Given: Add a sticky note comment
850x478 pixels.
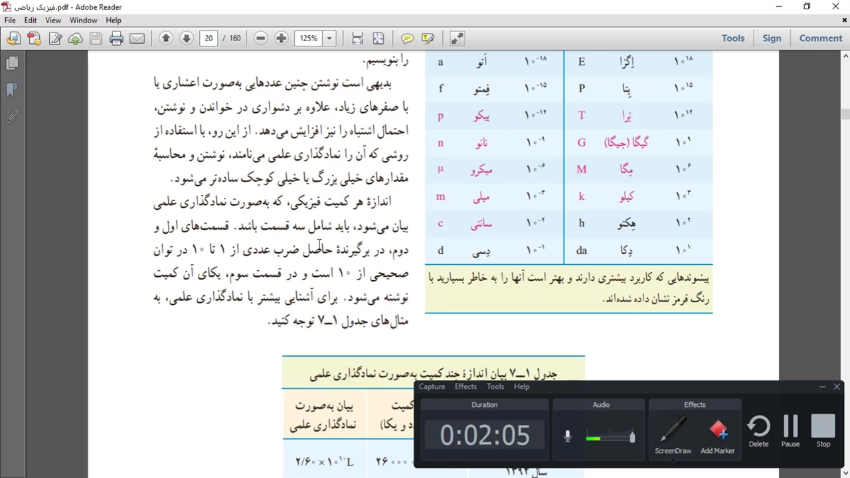Looking at the screenshot, I should click(407, 39).
